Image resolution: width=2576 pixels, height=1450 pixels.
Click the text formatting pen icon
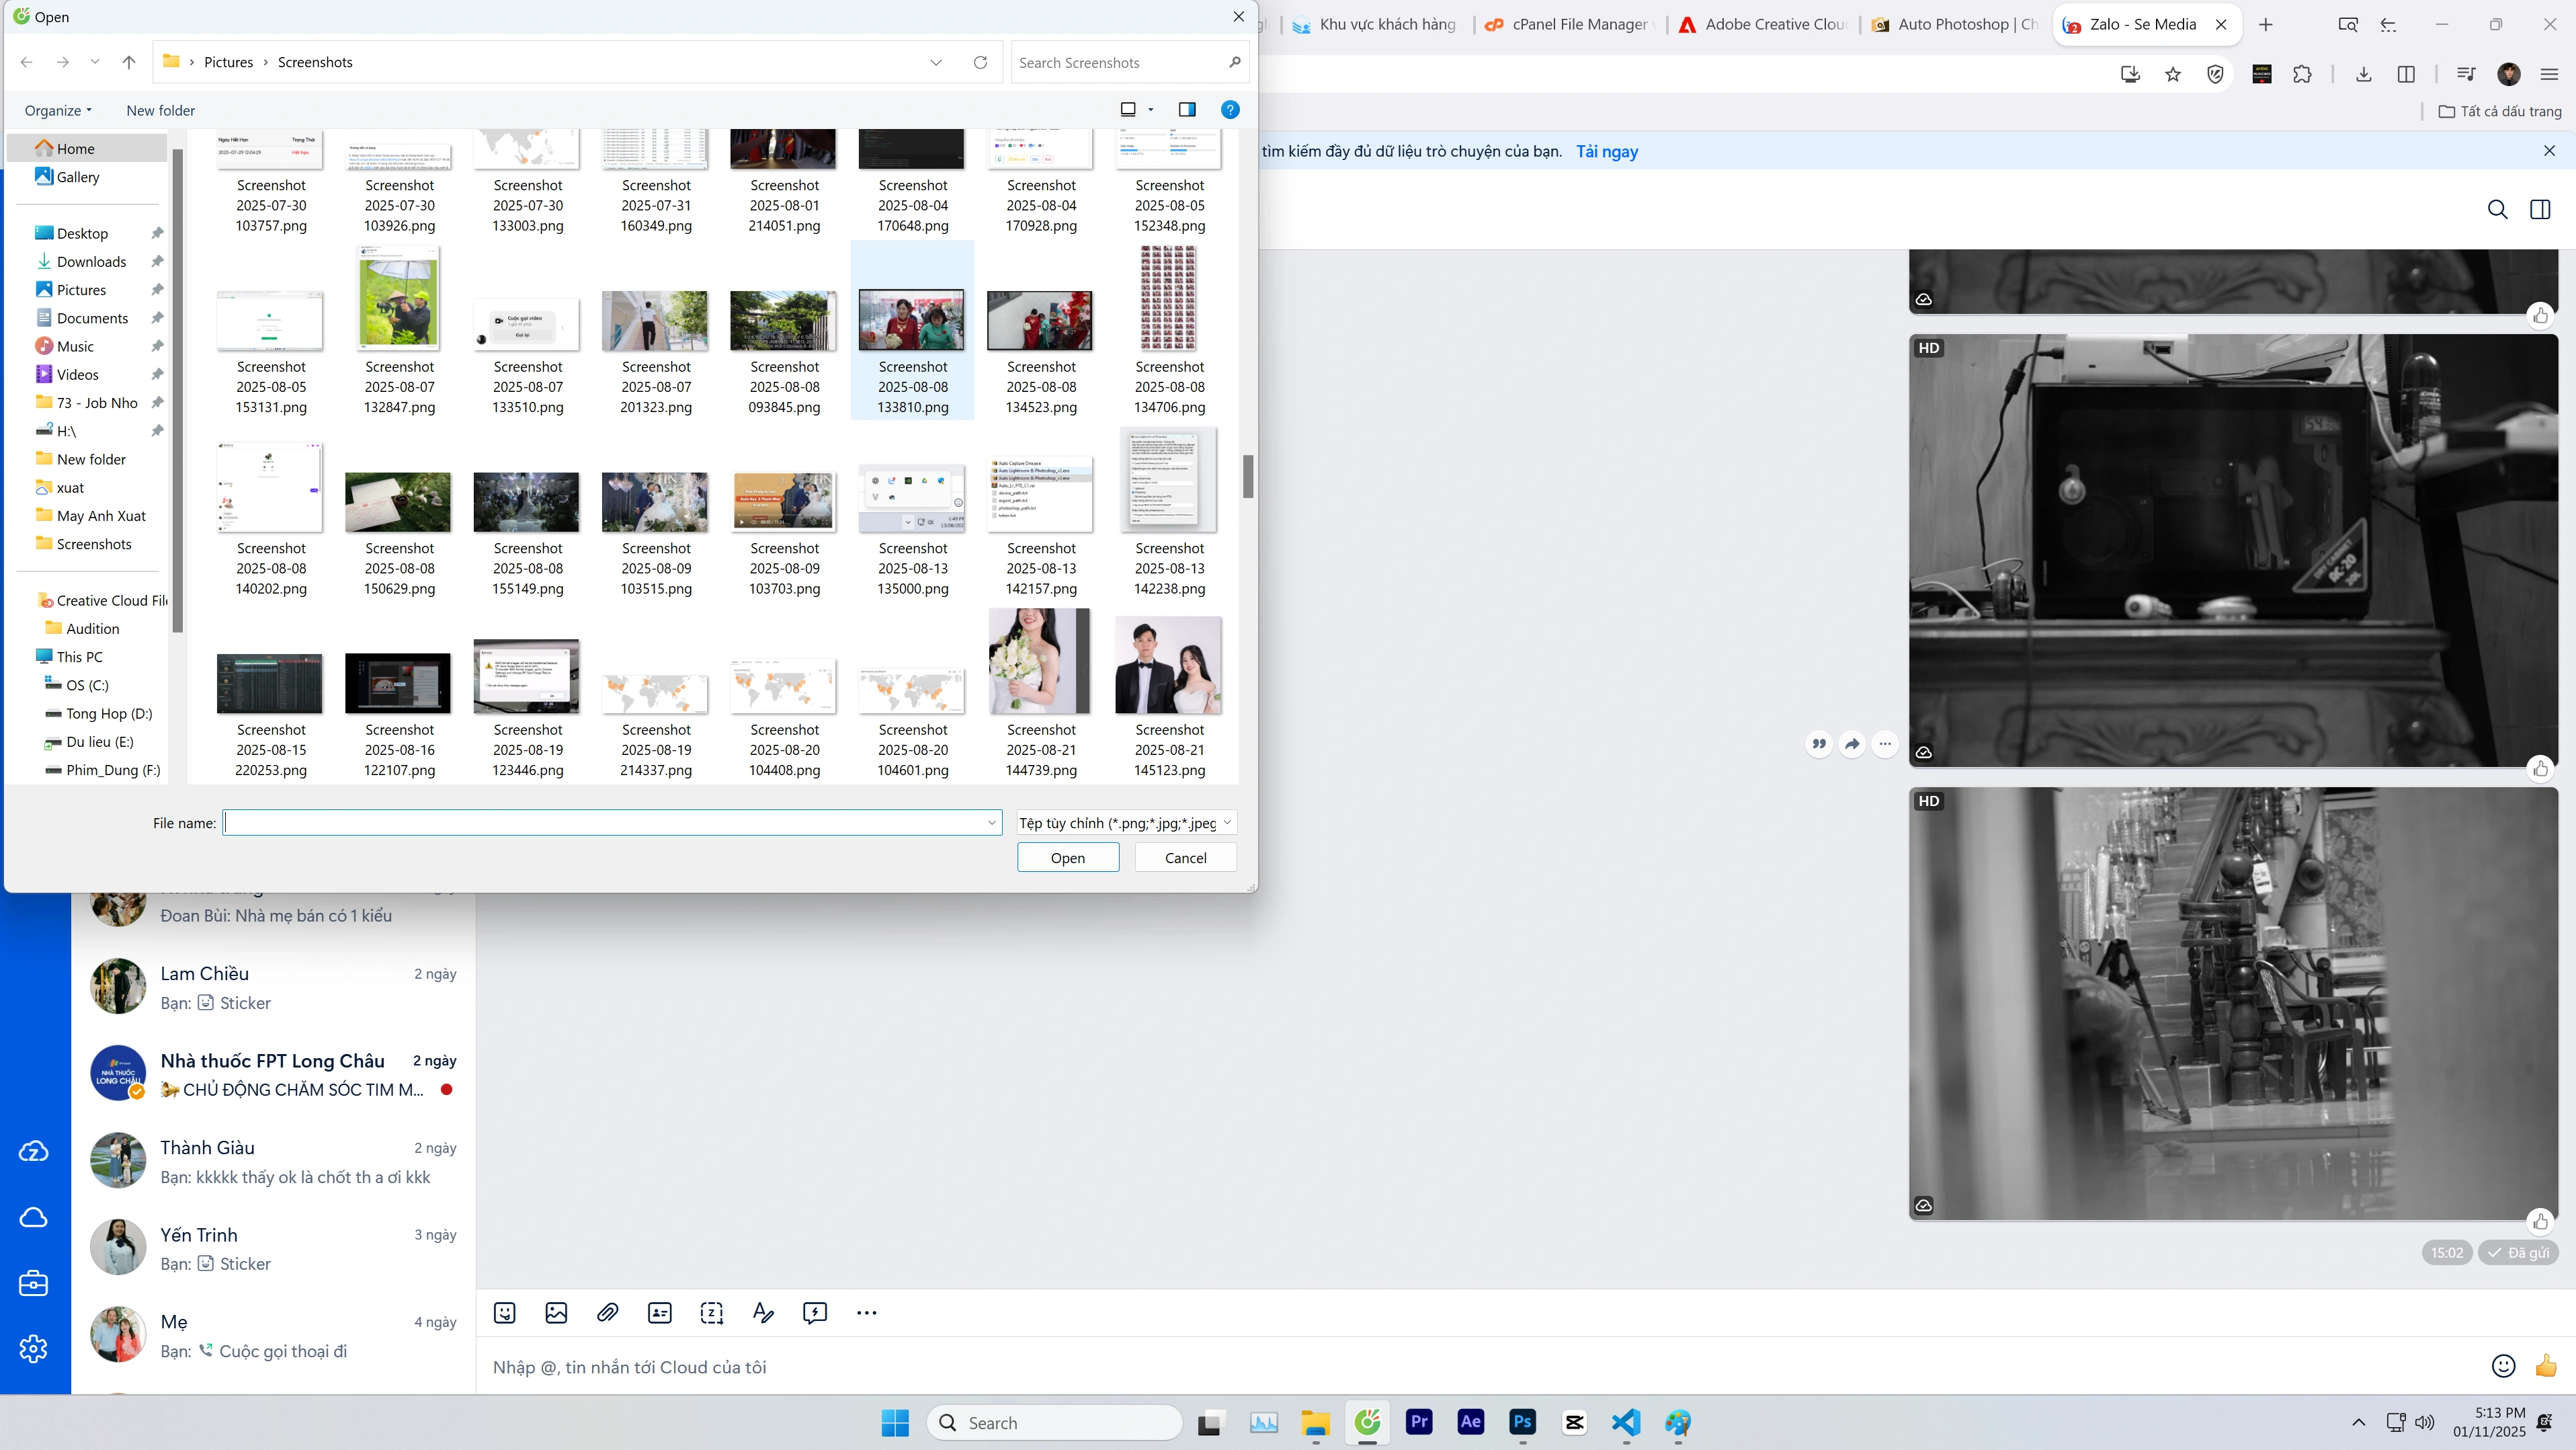point(763,1313)
